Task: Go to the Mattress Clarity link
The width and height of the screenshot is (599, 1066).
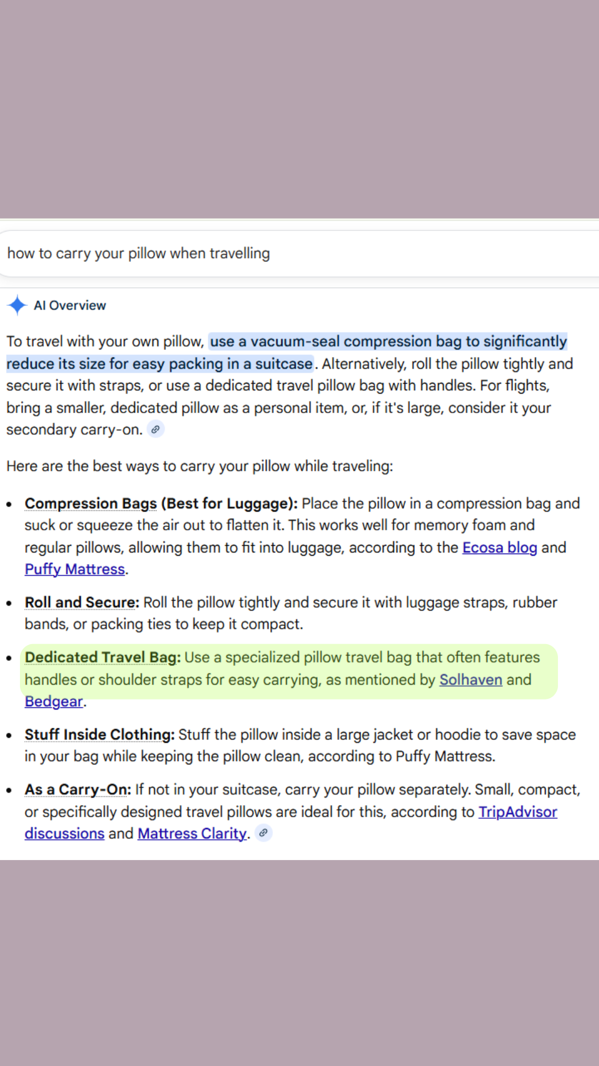Action: (x=192, y=833)
